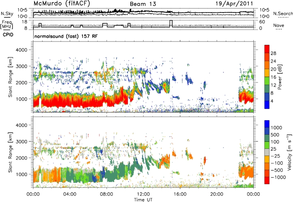The height and width of the screenshot is (202, 293).
Task: Click the "McMurdo (fitACF)" plot title
Action: pyautogui.click(x=62, y=3)
